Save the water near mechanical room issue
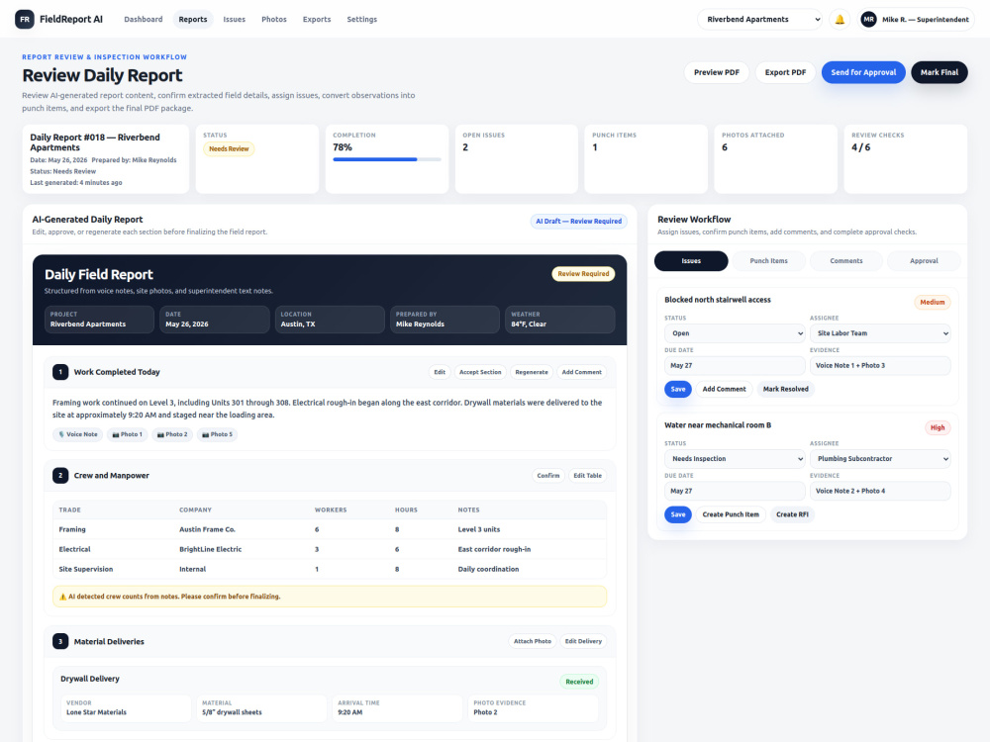This screenshot has width=990, height=742. 678,514
